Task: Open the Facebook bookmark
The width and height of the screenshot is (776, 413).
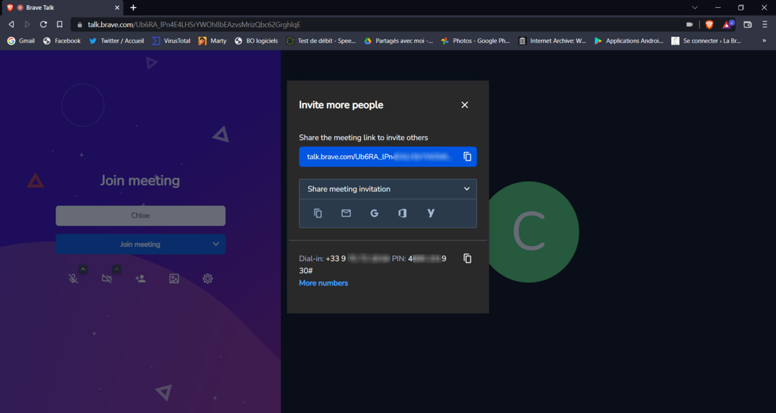Action: 61,41
